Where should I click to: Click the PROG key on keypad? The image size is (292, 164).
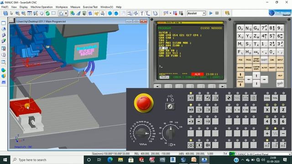point(248,60)
